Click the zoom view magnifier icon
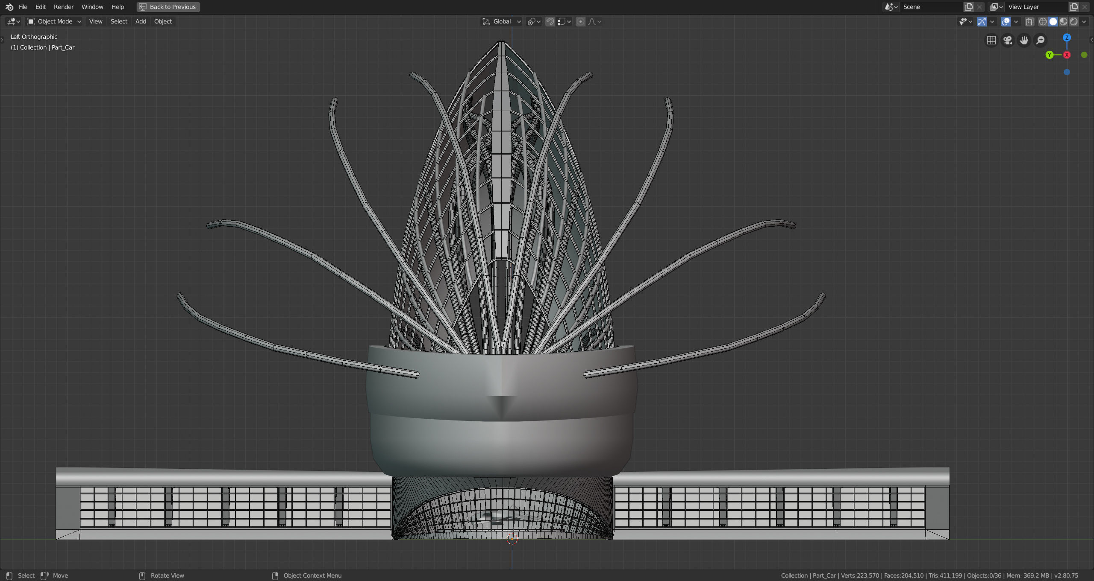The width and height of the screenshot is (1094, 581). pos(1040,40)
